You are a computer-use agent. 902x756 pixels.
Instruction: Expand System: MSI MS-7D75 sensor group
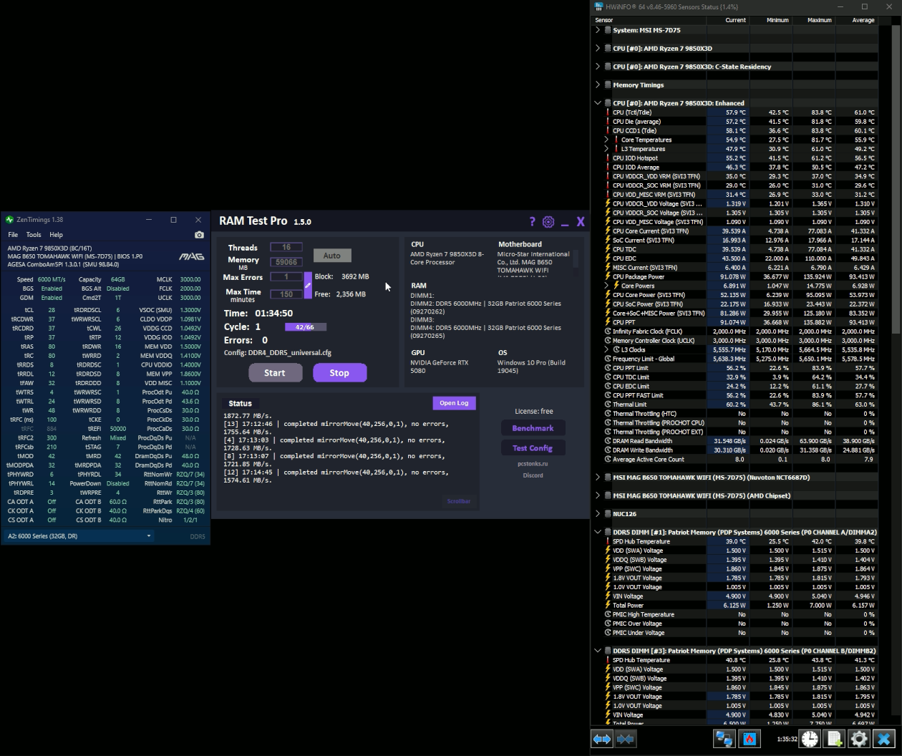pyautogui.click(x=598, y=30)
